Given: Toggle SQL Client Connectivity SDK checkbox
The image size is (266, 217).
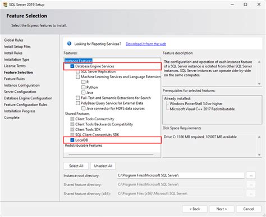Looking at the screenshot, I should coord(72,134).
